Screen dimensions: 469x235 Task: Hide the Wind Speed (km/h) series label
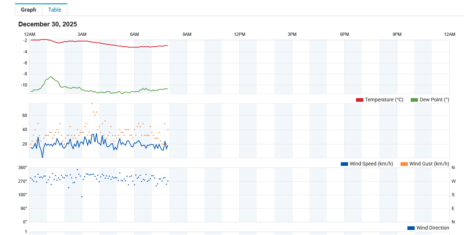pyautogui.click(x=371, y=164)
